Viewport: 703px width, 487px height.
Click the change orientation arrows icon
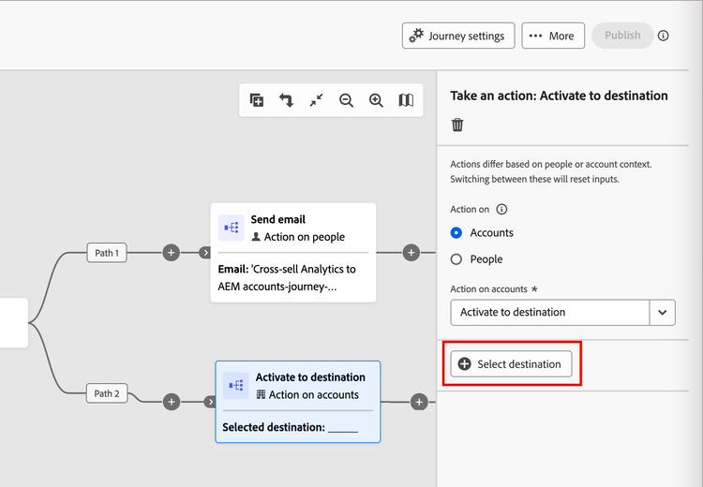(287, 100)
